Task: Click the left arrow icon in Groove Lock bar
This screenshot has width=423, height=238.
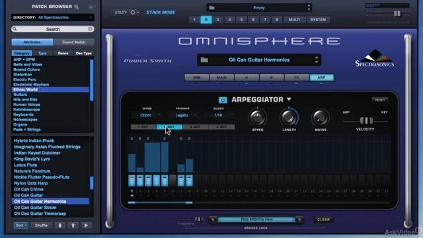Action: click(x=213, y=219)
